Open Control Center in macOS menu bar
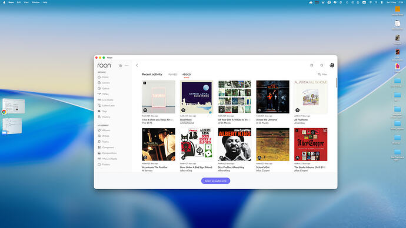406x228 pixels. pos(382,2)
